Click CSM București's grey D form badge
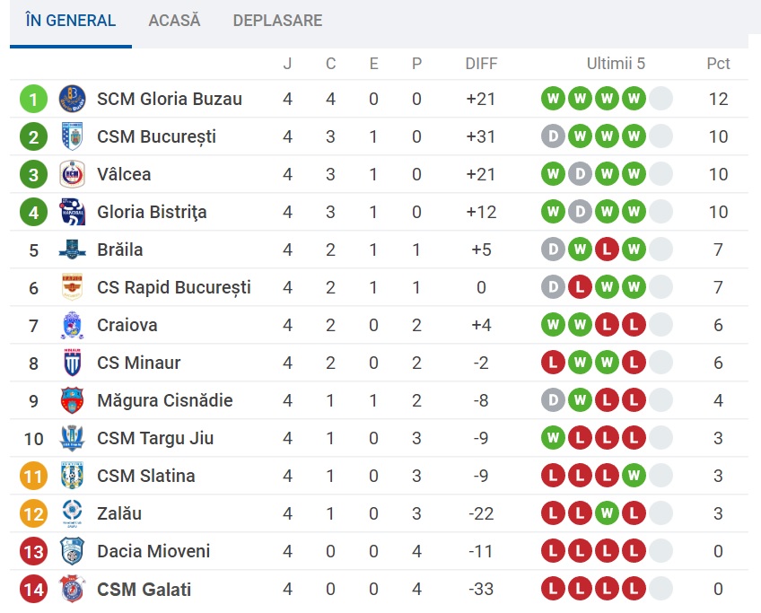Screen dimensions: 761x613 (x=553, y=136)
